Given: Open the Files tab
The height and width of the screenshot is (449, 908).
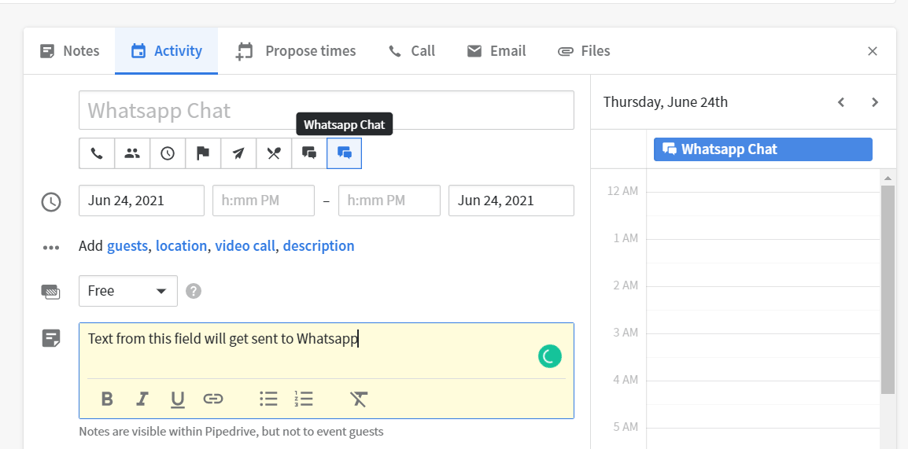Looking at the screenshot, I should click(x=584, y=51).
